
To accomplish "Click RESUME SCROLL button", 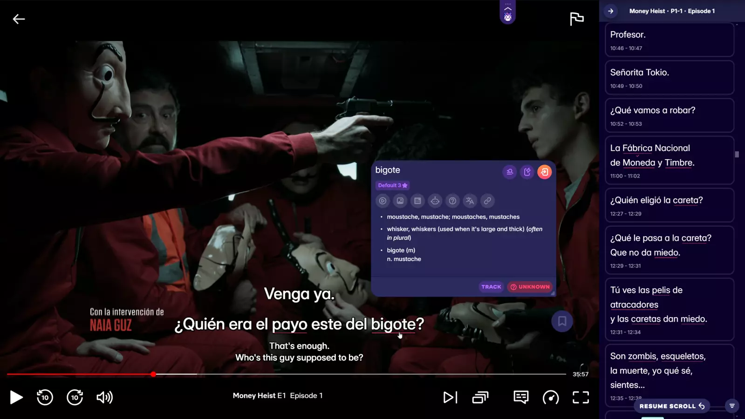I will pos(672,406).
